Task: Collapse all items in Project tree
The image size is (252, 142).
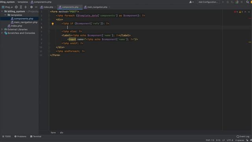Action: [x=26, y=7]
